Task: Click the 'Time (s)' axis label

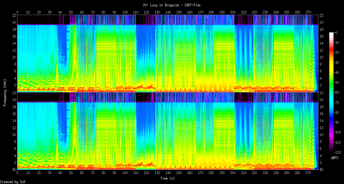Action: click(167, 178)
